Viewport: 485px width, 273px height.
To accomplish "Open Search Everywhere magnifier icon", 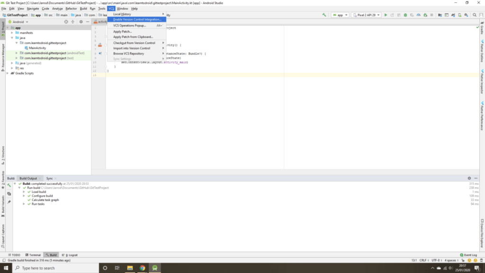I will coord(475,15).
